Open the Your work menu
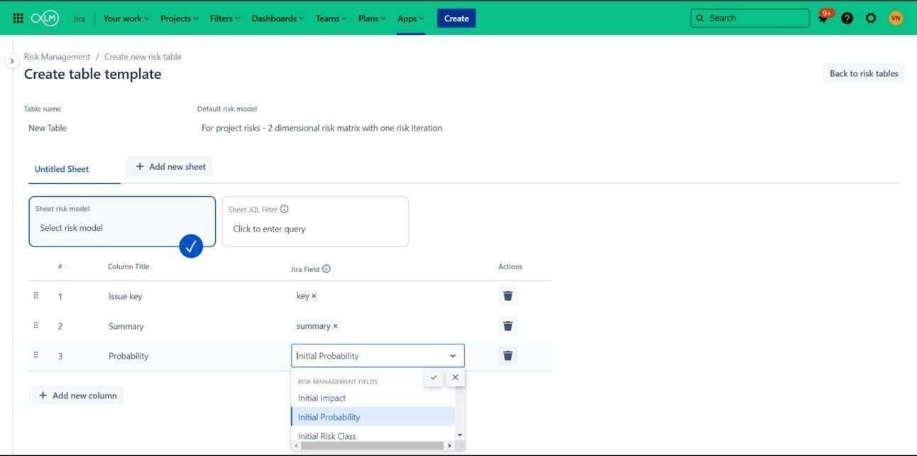917x456 pixels. tap(126, 18)
